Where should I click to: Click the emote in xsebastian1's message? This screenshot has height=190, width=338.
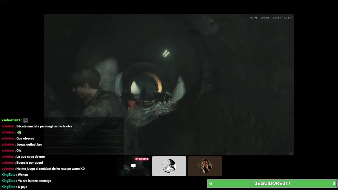coord(25,120)
